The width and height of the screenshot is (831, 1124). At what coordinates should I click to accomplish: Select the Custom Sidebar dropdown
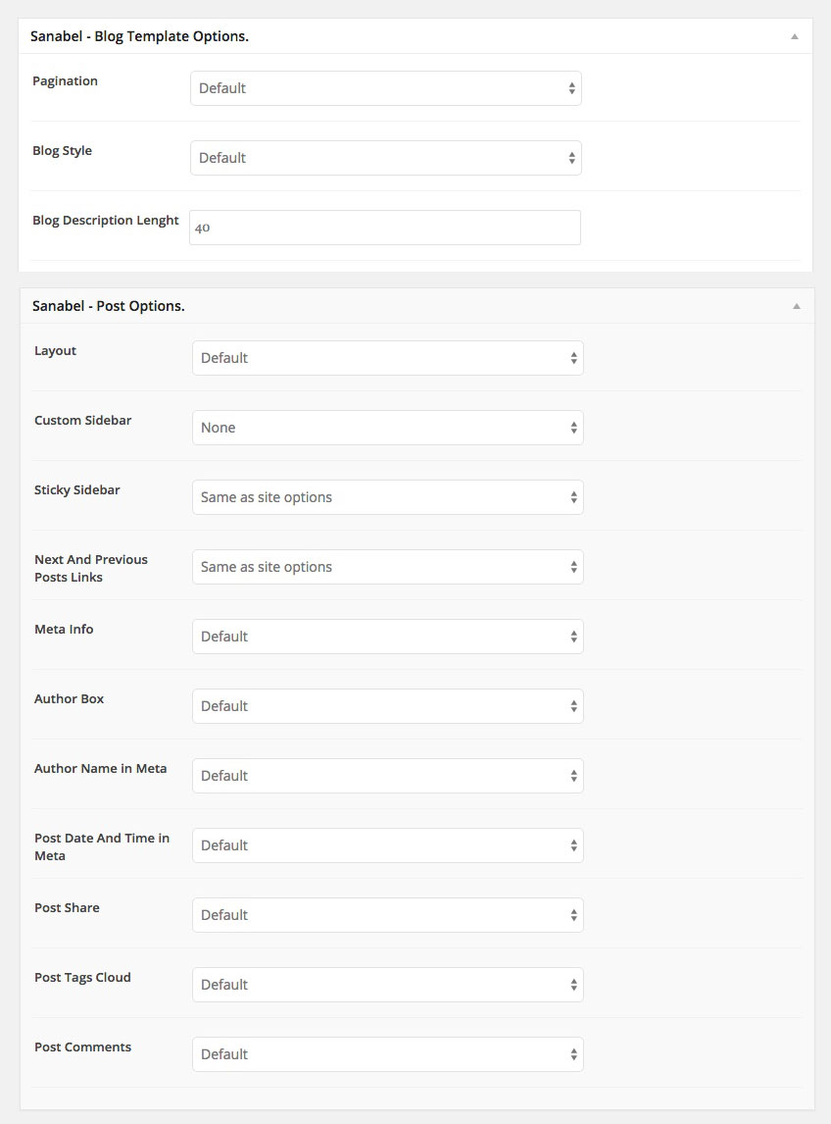(388, 428)
